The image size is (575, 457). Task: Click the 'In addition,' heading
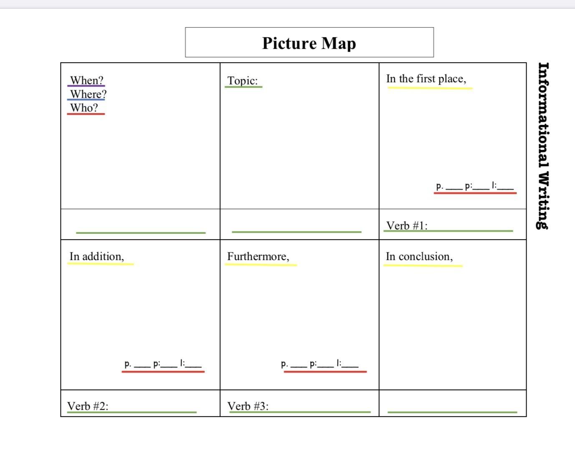[97, 256]
